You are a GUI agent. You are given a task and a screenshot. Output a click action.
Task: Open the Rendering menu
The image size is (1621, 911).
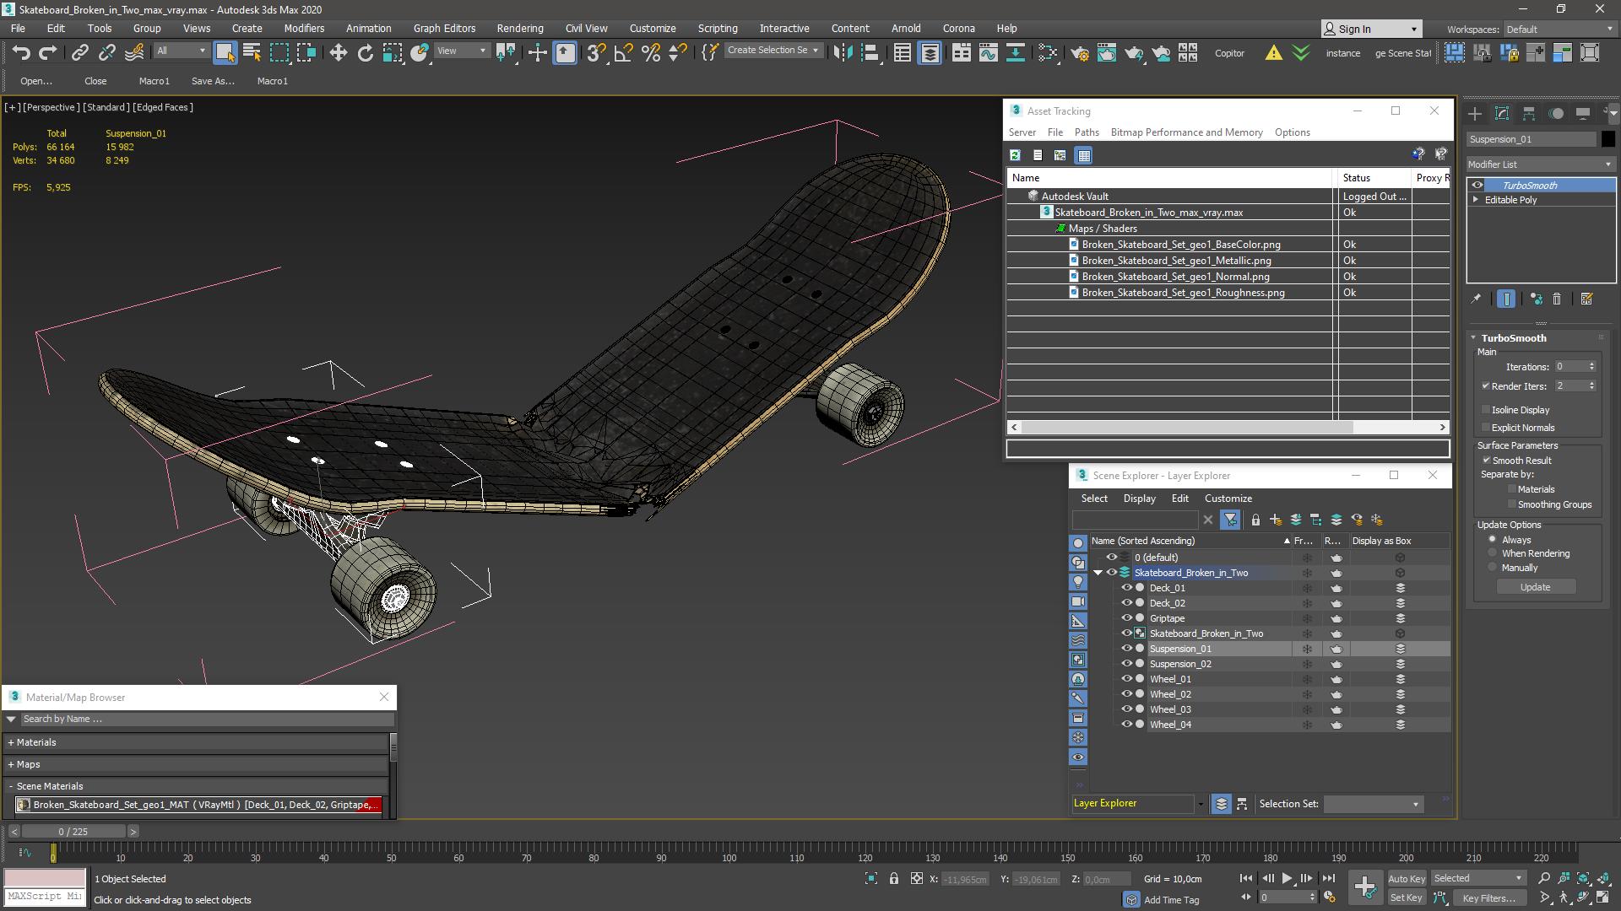[520, 28]
